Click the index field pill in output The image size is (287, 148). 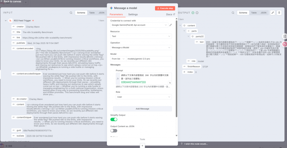(188, 72)
